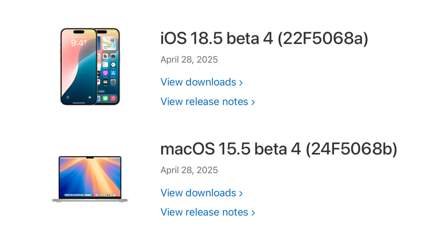Click the chevron after iOS View release notes

click(x=253, y=102)
